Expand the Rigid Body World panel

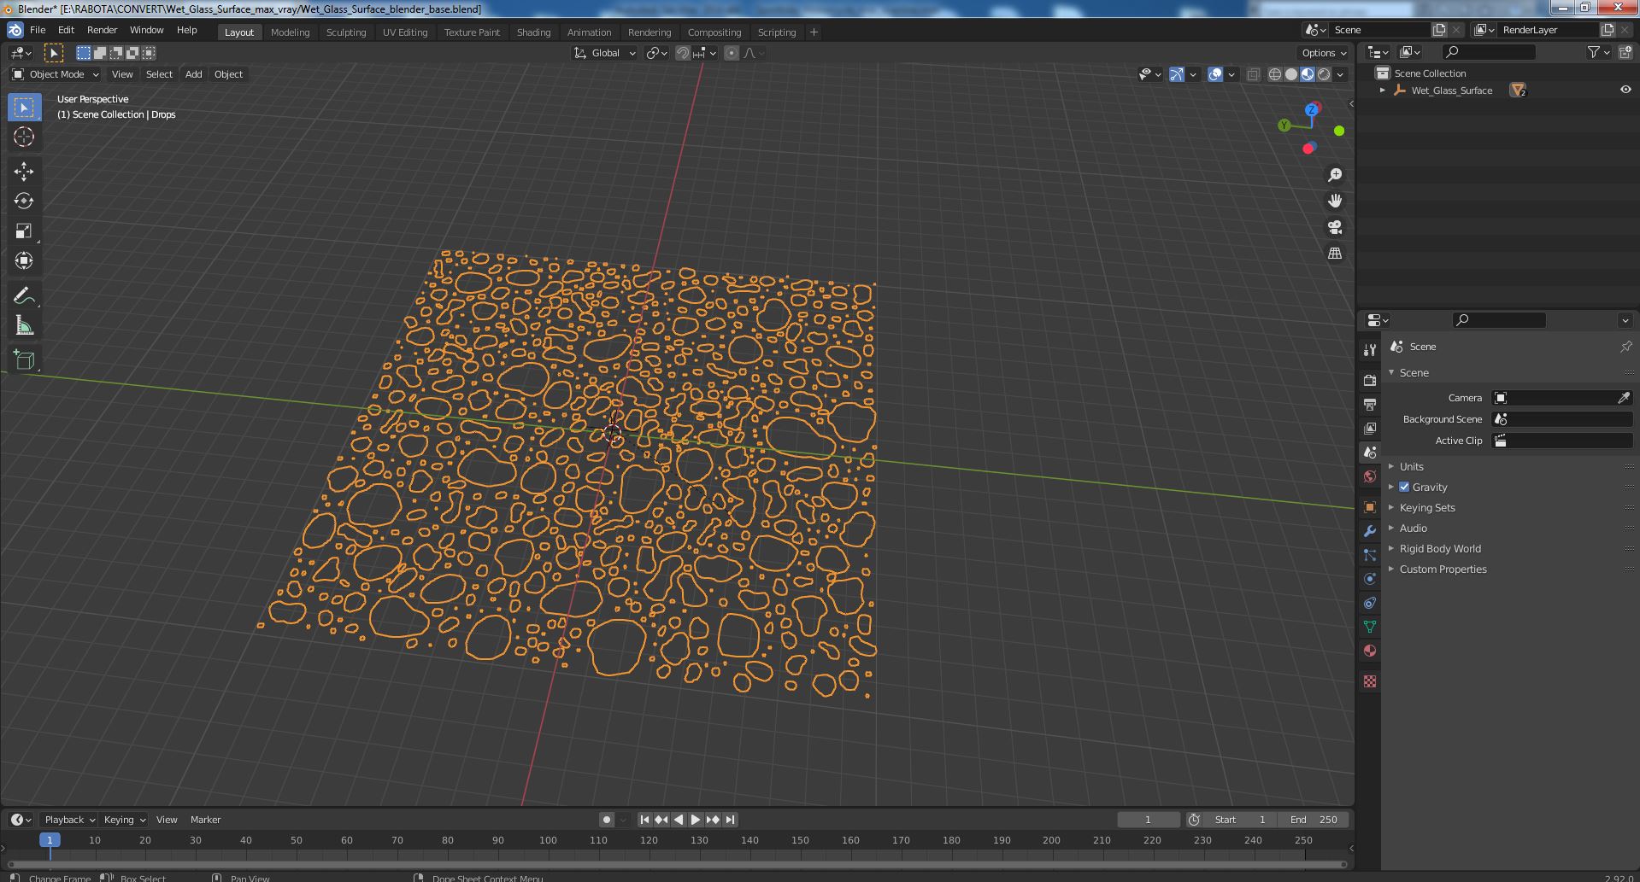point(1440,548)
